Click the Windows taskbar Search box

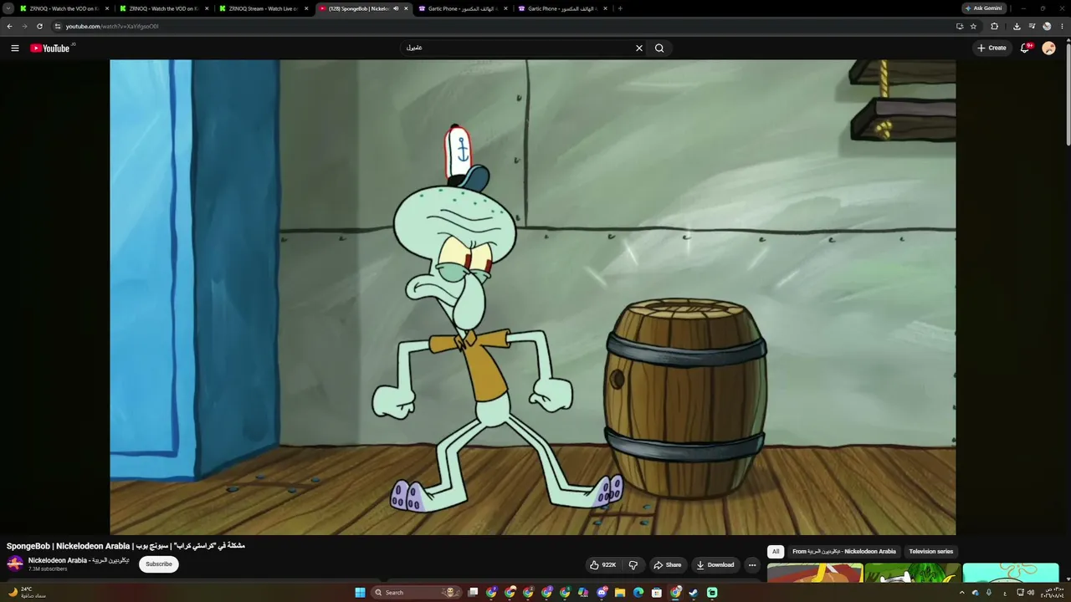coord(416,593)
